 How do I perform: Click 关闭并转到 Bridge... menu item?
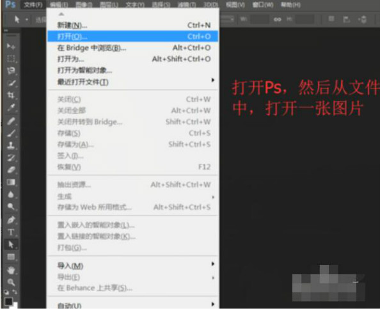(133, 122)
